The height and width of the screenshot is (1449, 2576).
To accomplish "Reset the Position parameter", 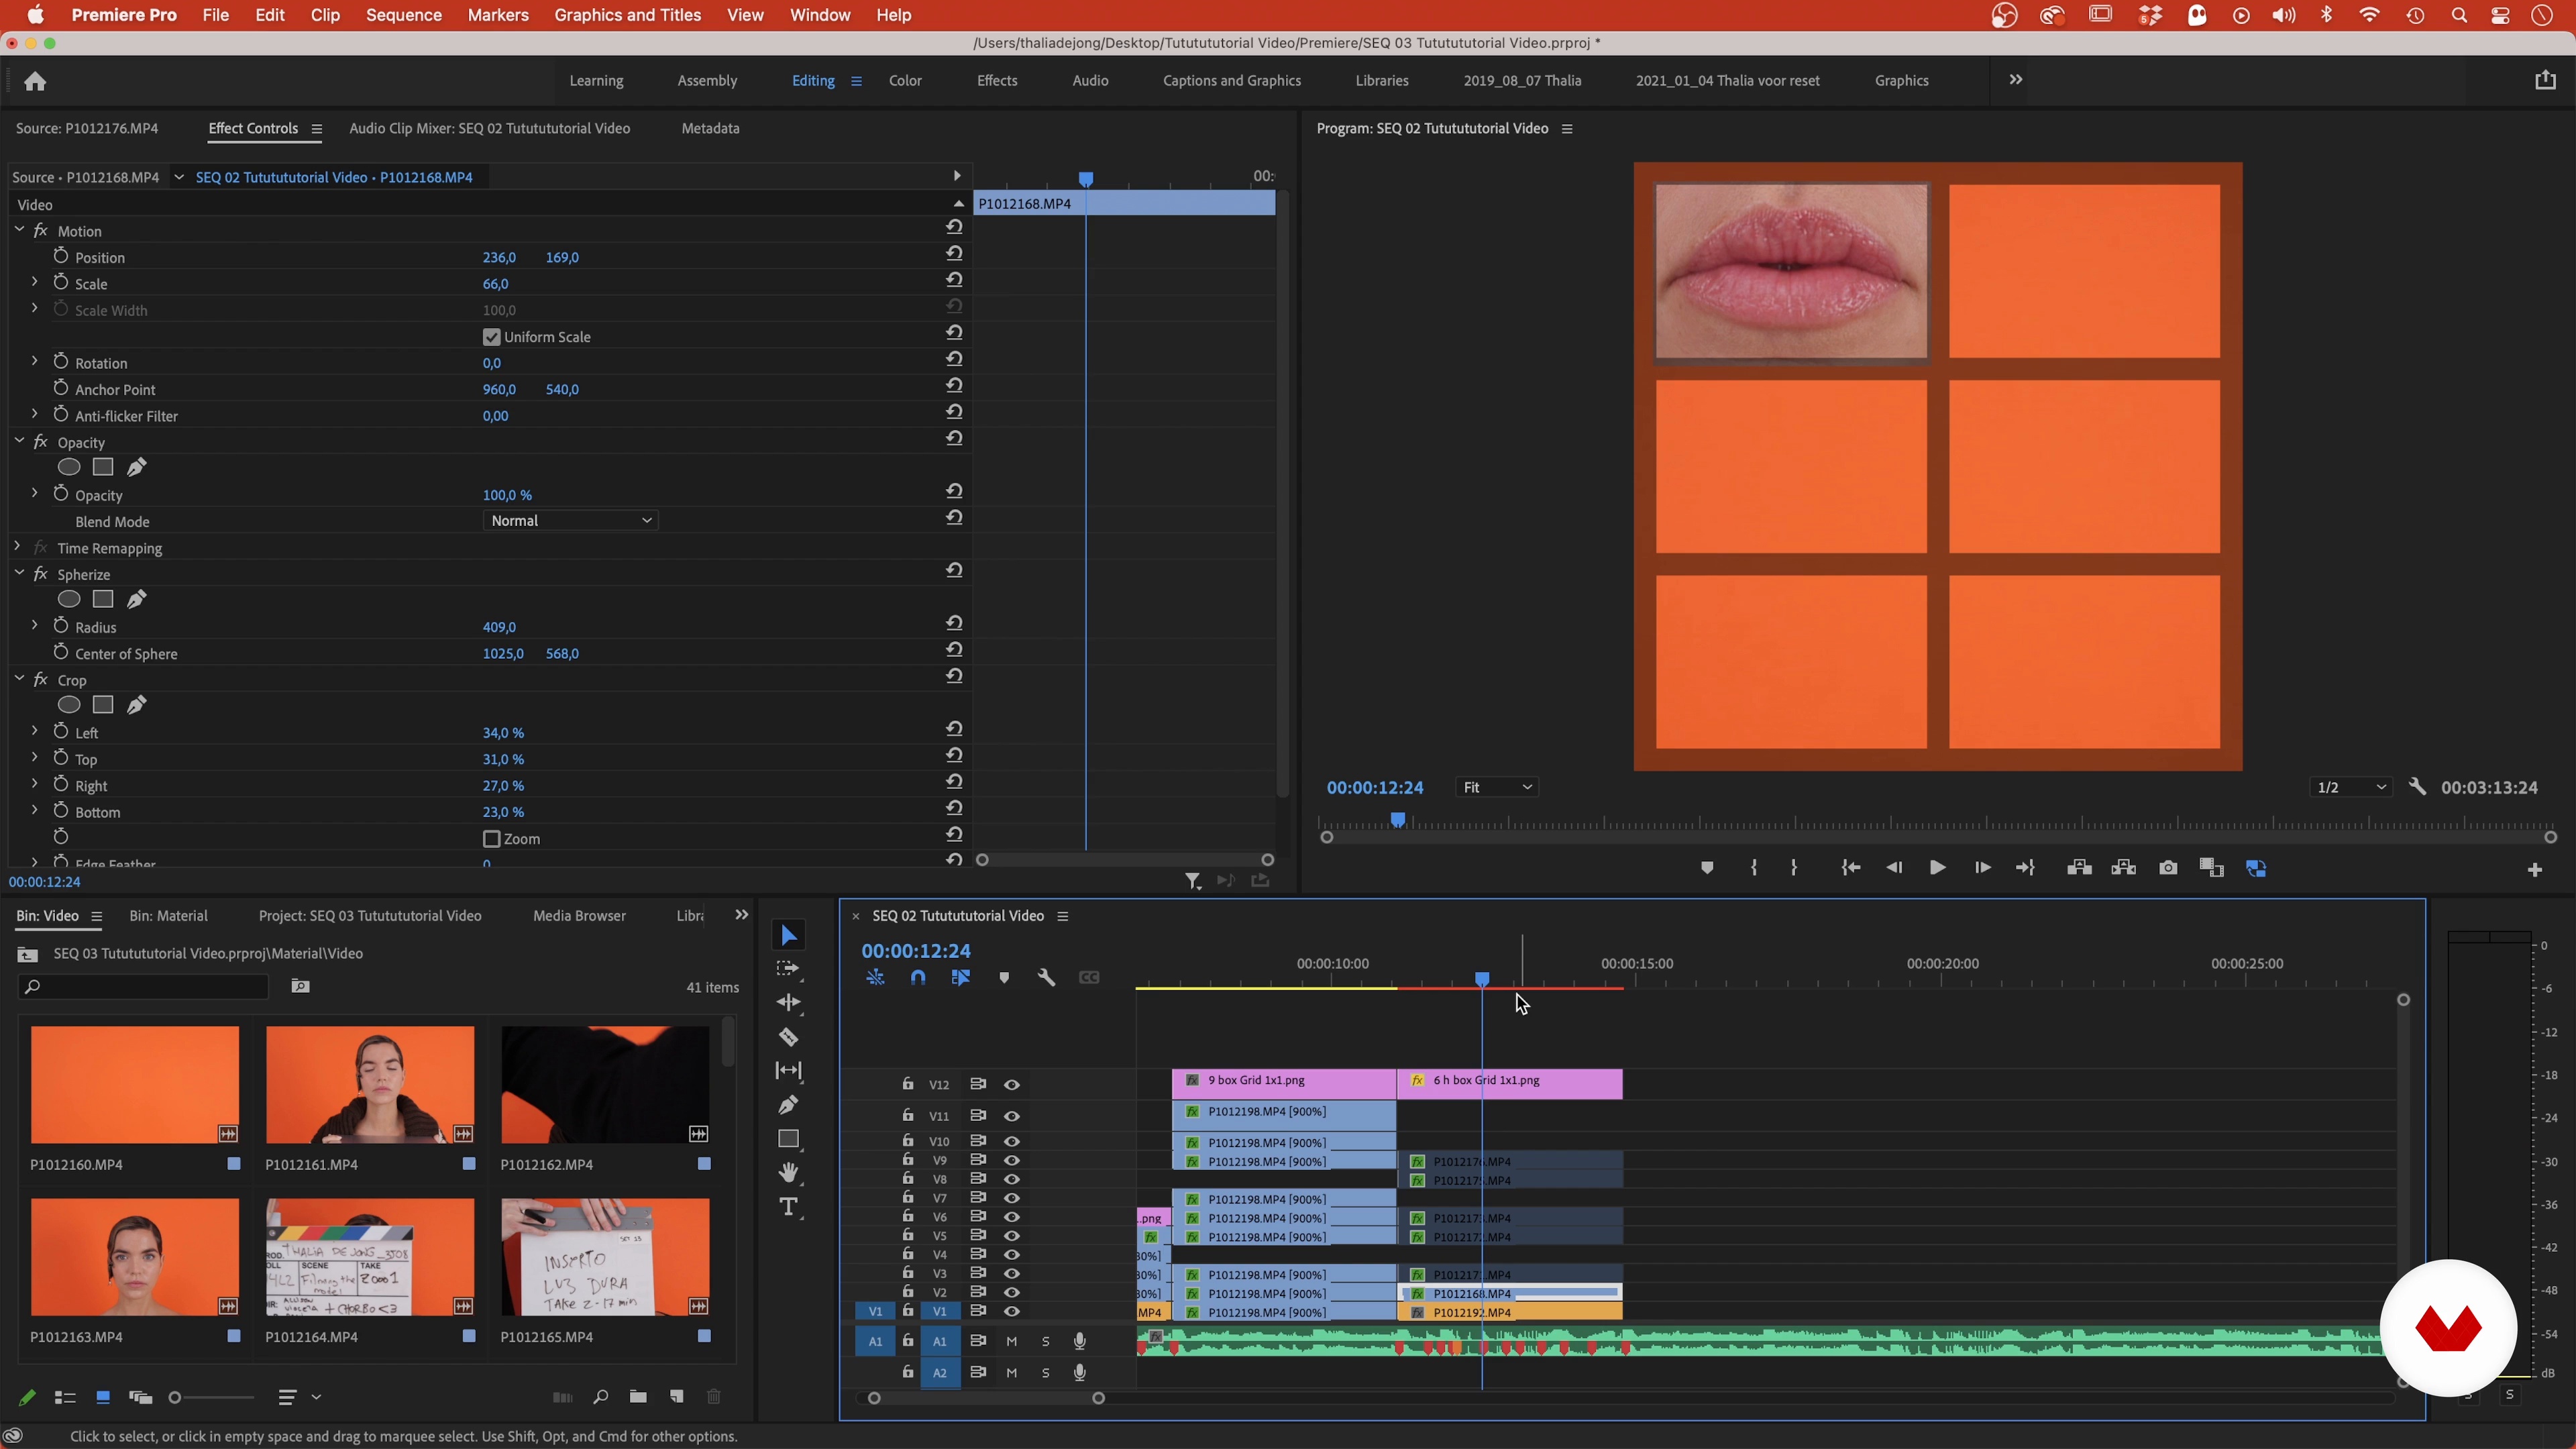I will tap(954, 255).
